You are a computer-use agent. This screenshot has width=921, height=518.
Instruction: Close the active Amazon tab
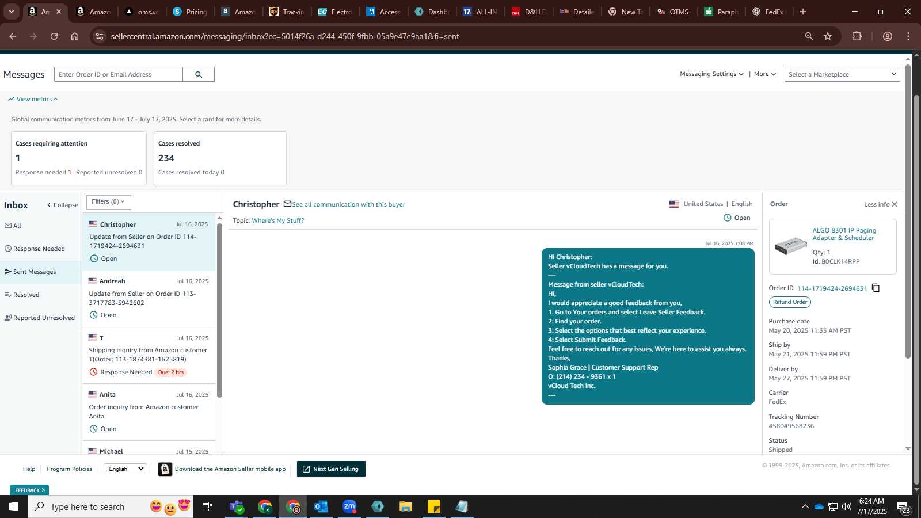pyautogui.click(x=59, y=12)
